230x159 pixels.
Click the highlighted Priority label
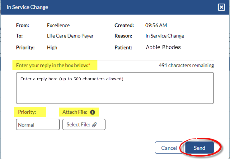click(27, 112)
